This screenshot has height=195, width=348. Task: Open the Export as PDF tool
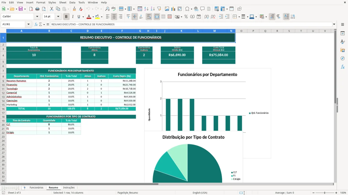31,9
